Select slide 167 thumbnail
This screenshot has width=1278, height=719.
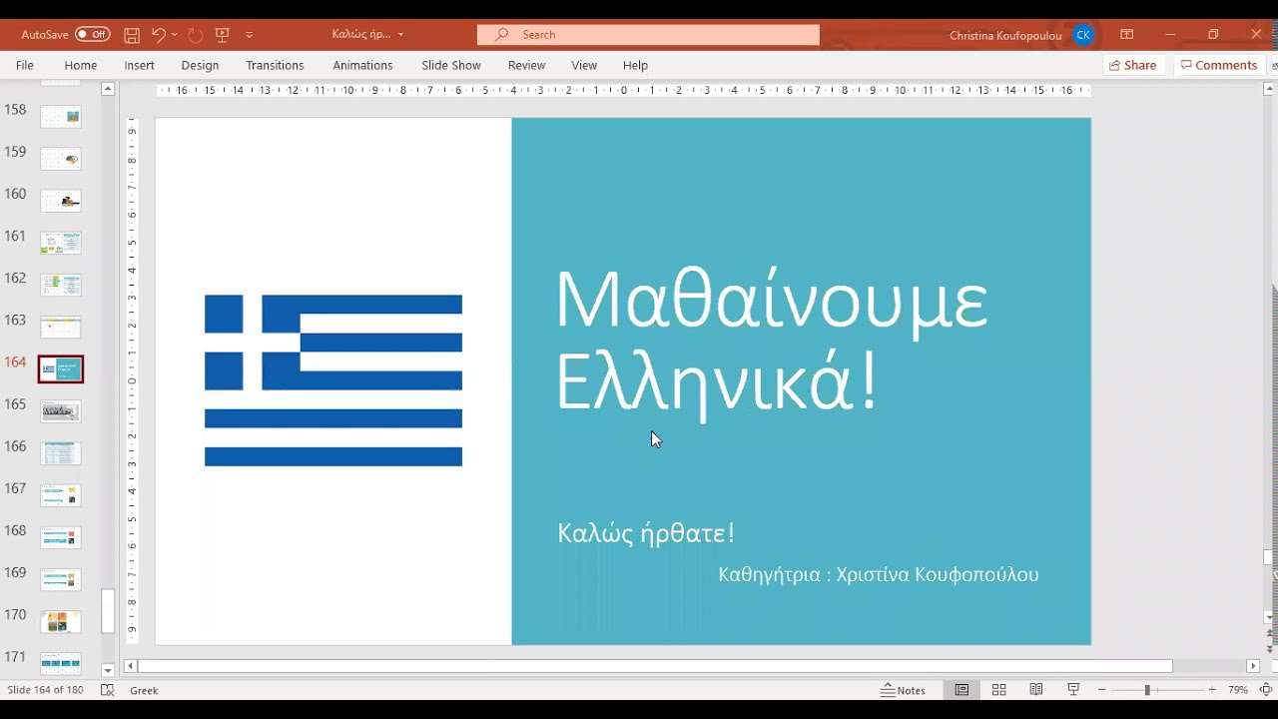click(x=61, y=495)
